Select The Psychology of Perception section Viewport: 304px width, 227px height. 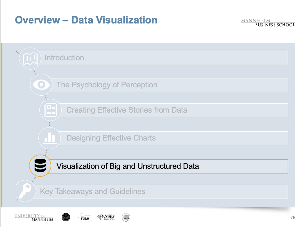click(171, 85)
